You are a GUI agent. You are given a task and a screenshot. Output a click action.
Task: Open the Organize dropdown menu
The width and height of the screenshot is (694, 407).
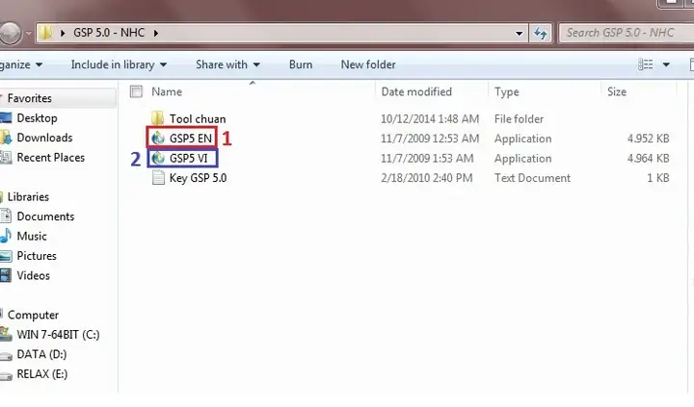(21, 64)
